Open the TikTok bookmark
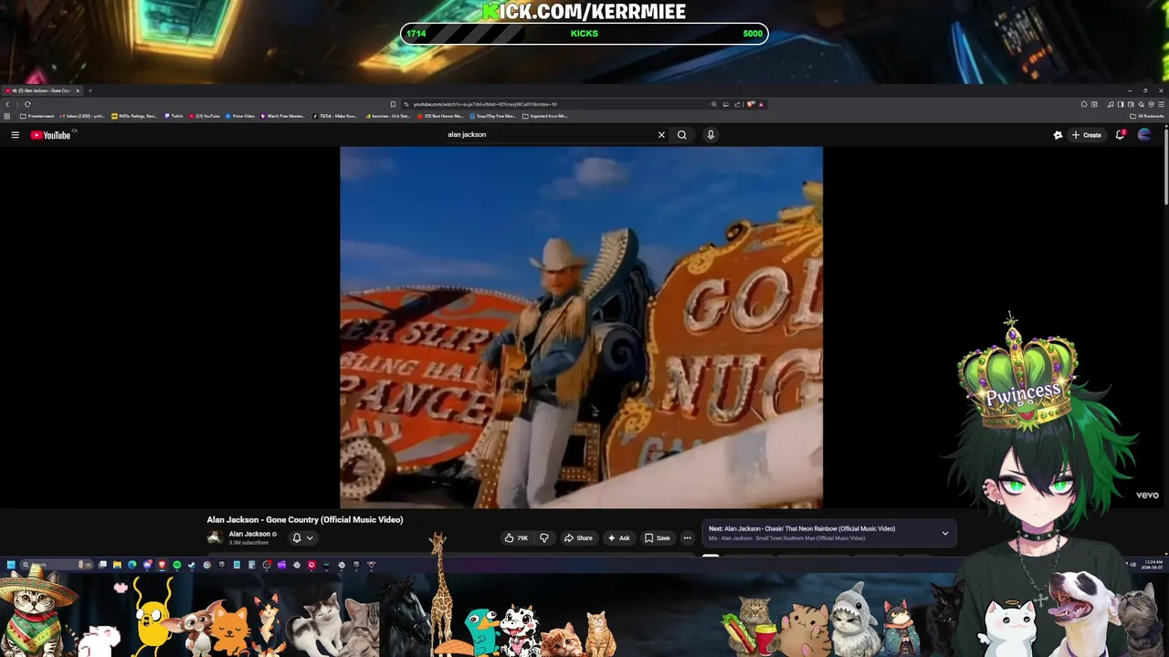1169x657 pixels. coord(335,116)
